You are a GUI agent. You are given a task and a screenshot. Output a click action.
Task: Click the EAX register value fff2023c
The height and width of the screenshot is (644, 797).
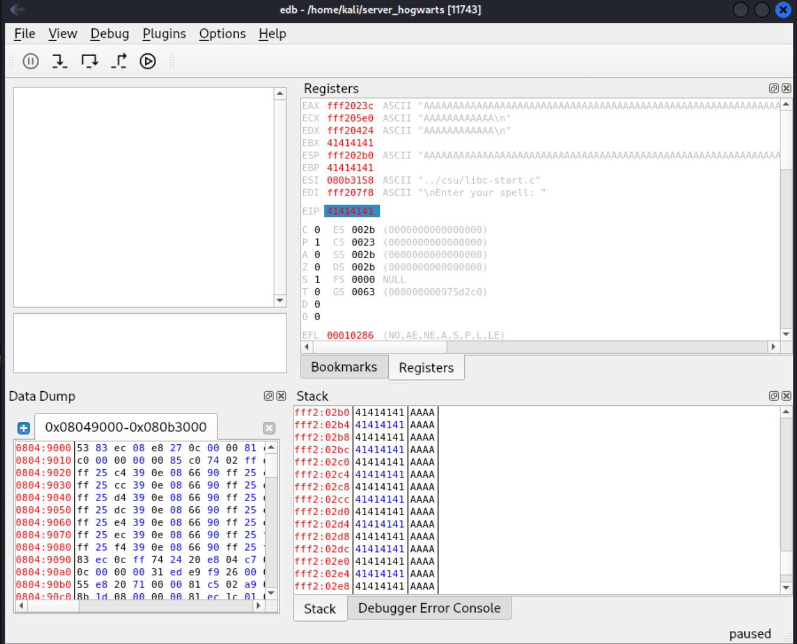350,106
